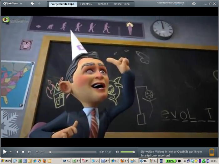Click the network computers tray icon
This screenshot has width=219, height=164.
188,161
